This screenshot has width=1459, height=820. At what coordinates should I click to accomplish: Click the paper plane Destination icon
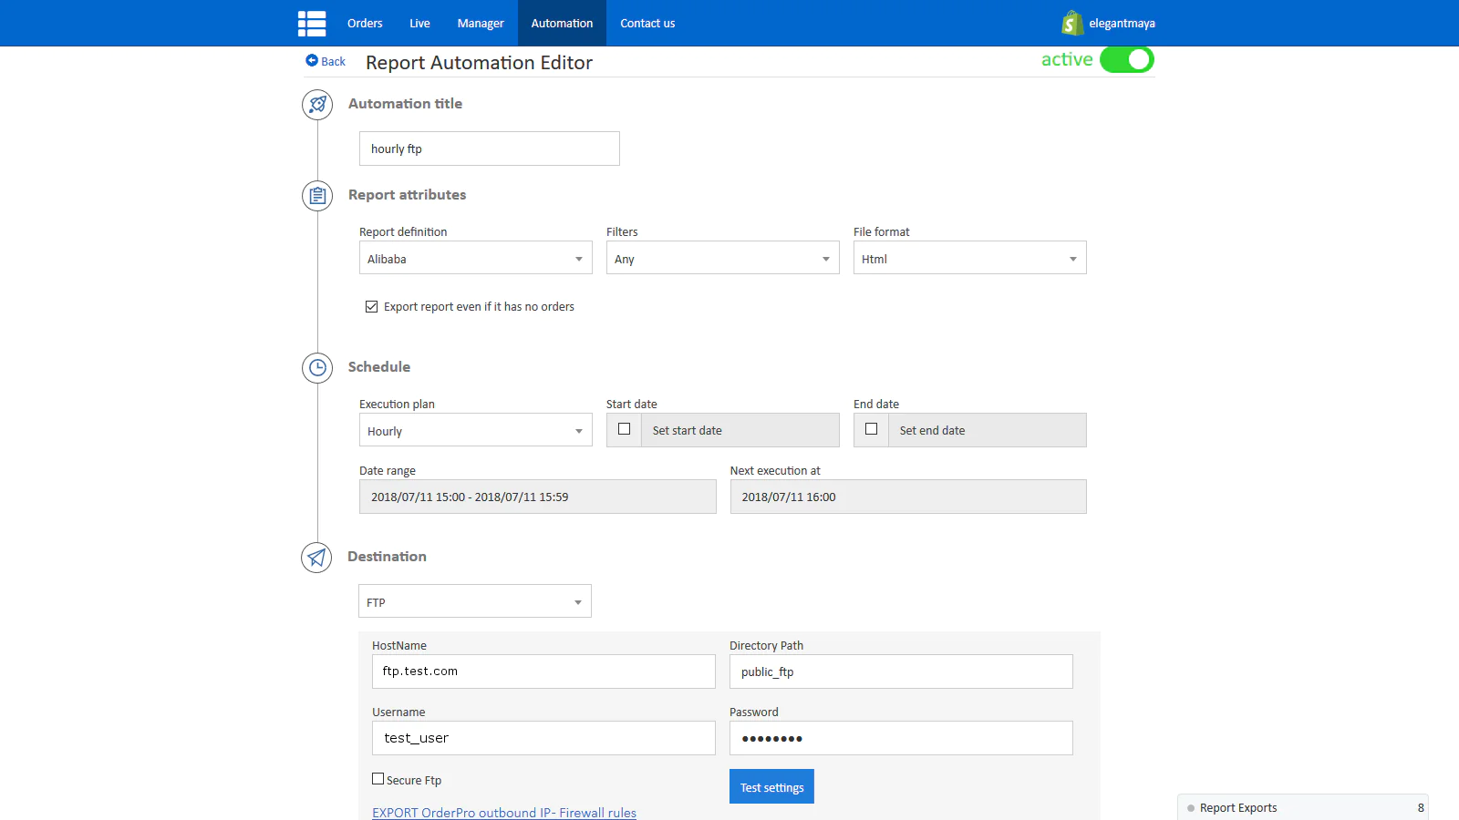[x=316, y=558]
